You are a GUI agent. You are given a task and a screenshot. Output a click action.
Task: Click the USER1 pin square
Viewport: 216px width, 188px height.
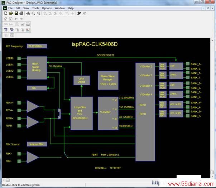[x=19, y=64]
